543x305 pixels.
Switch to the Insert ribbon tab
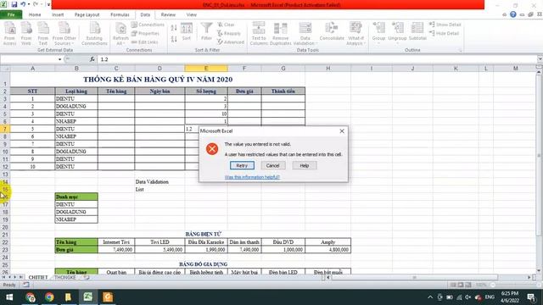58,15
